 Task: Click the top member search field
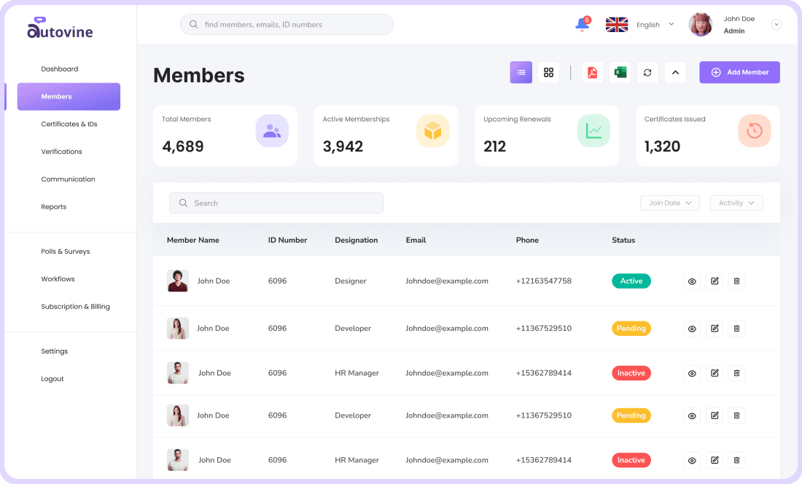click(287, 25)
